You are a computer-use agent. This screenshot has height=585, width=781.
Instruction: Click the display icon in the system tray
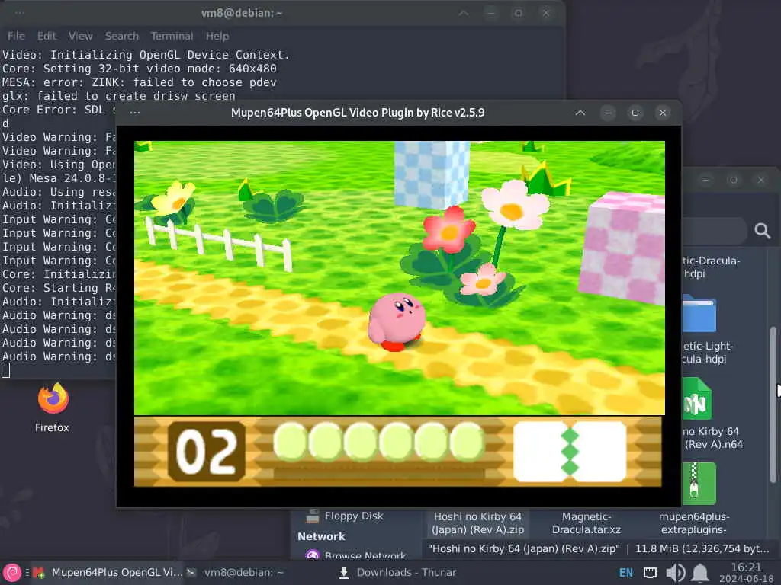coord(650,573)
